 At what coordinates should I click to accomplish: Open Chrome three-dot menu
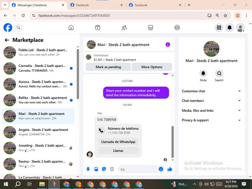(246, 16)
